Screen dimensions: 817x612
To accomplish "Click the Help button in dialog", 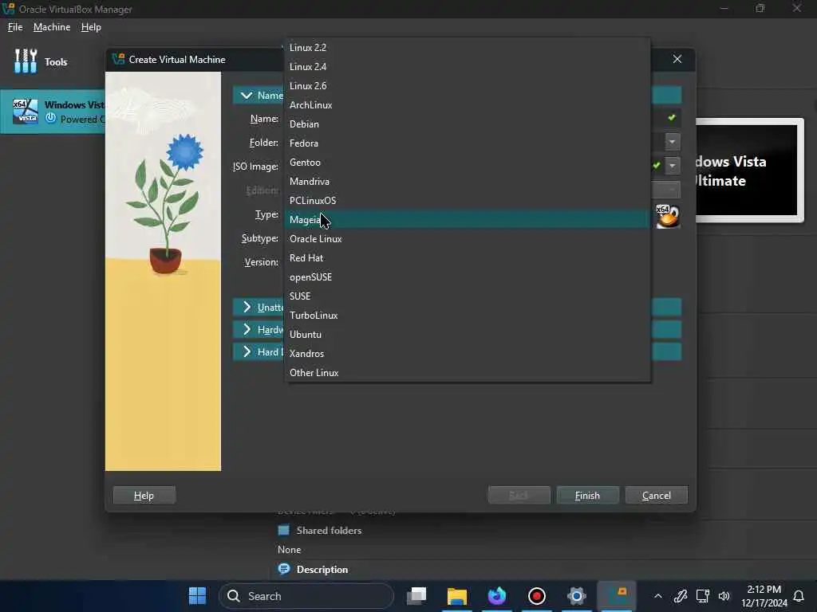I will [x=144, y=496].
